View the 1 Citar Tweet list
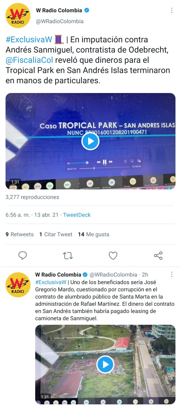Screen dimensions: 181x405 tap(56, 234)
